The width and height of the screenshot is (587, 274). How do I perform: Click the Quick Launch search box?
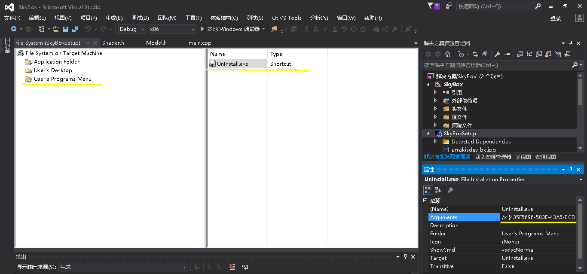pyautogui.click(x=499, y=6)
